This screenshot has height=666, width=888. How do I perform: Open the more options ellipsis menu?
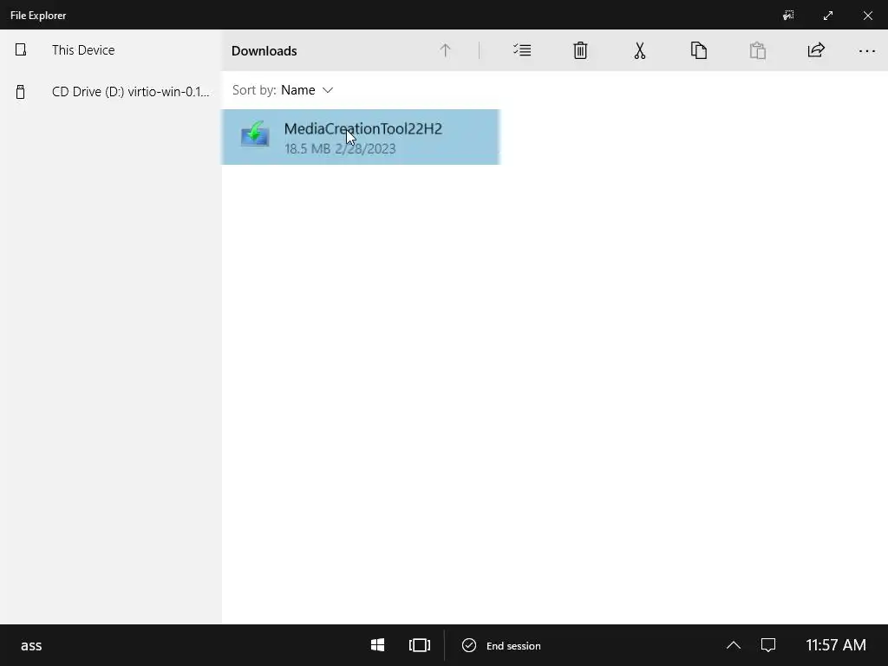867,51
